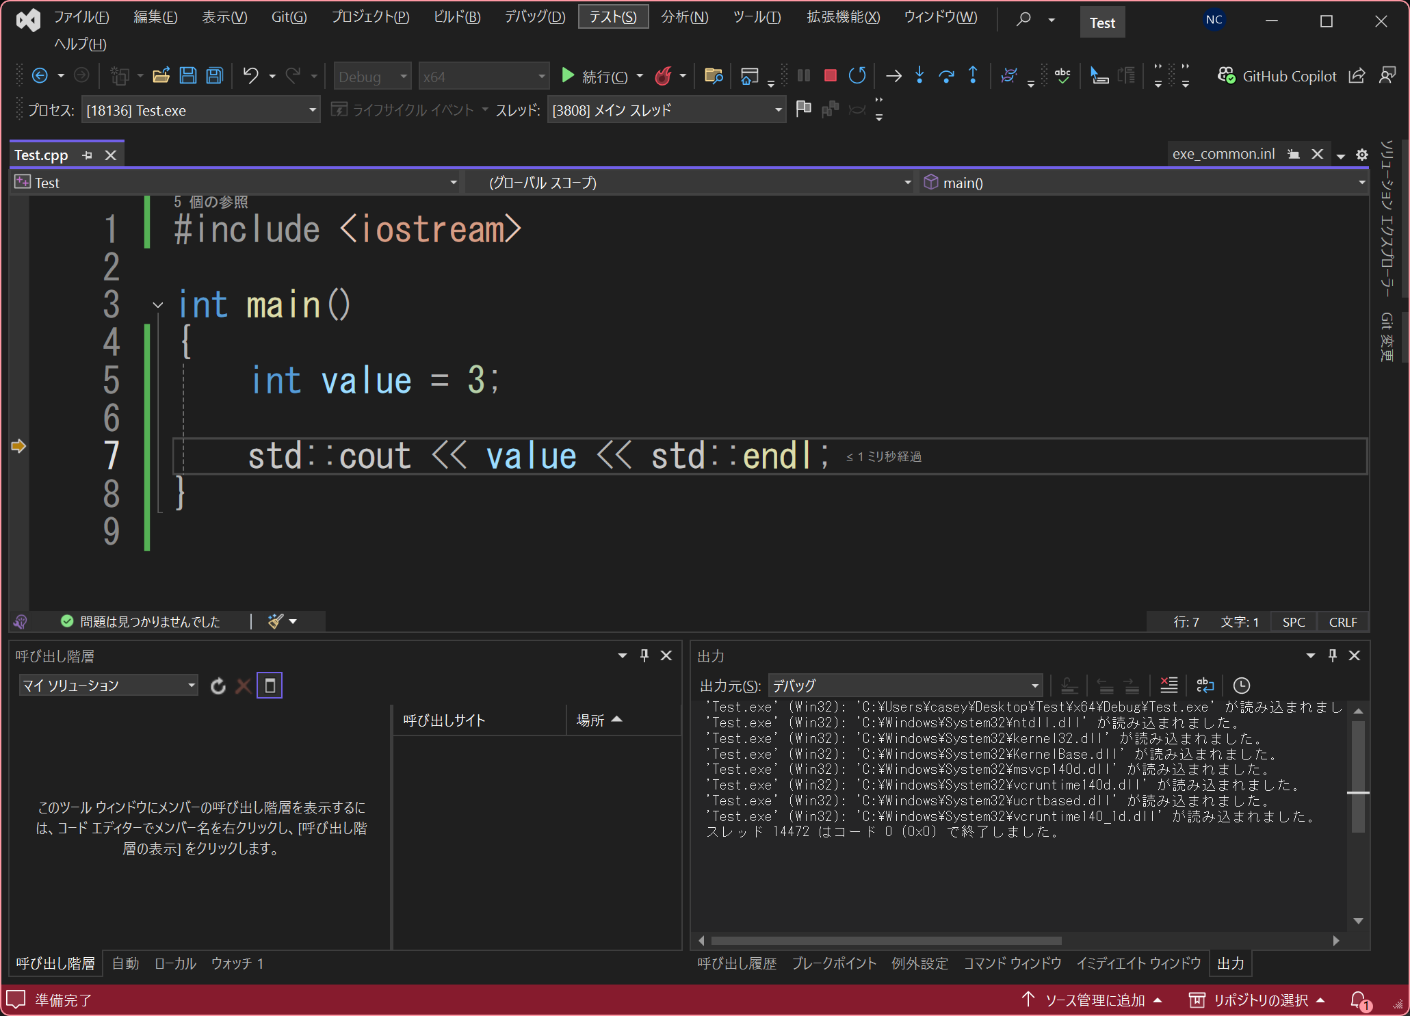
Task: Open the 拡張機能 menu
Action: [x=843, y=17]
